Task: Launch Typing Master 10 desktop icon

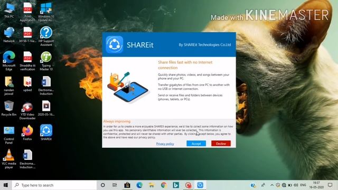Action: point(46,61)
